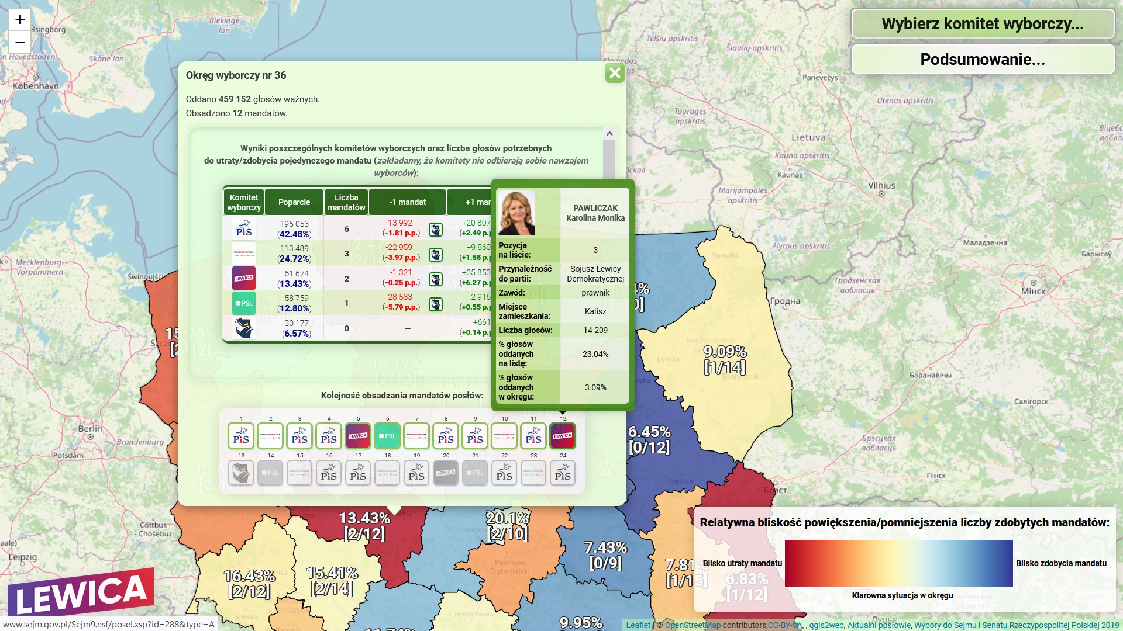Zoom out of the map
The width and height of the screenshot is (1123, 631).
point(20,42)
